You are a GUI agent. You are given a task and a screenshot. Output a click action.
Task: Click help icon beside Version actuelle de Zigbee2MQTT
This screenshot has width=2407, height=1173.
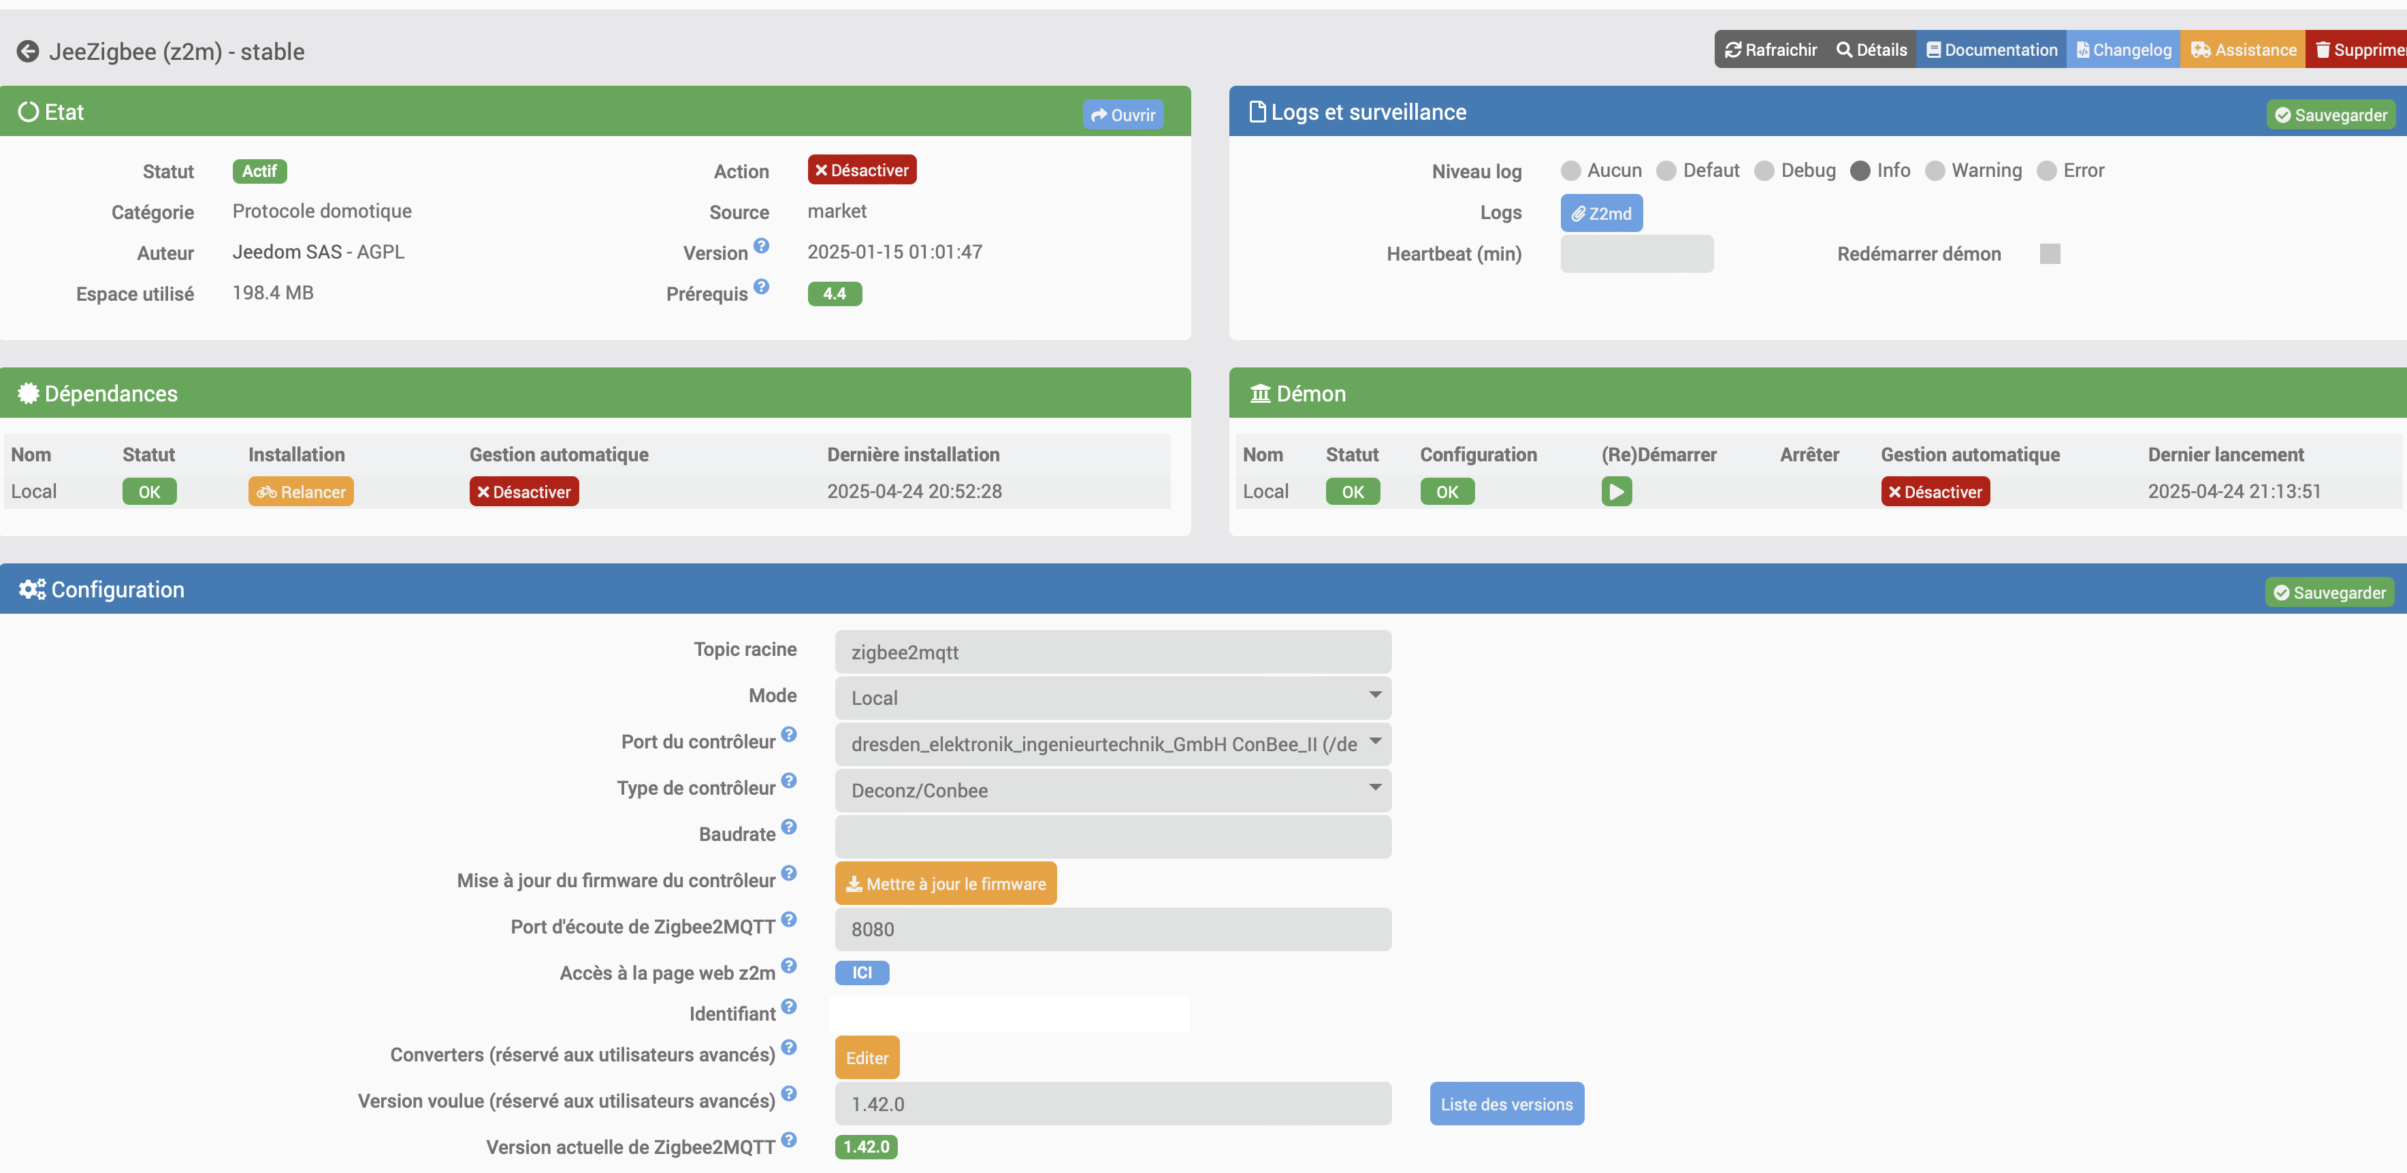coord(789,1140)
